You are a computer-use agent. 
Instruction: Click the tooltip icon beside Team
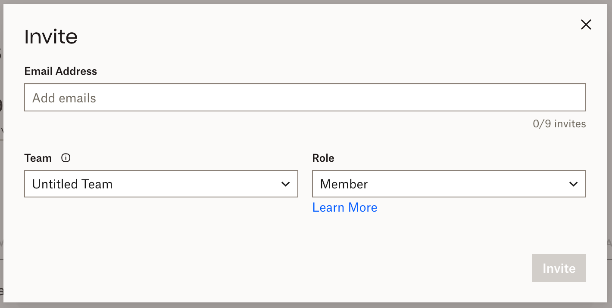click(66, 158)
